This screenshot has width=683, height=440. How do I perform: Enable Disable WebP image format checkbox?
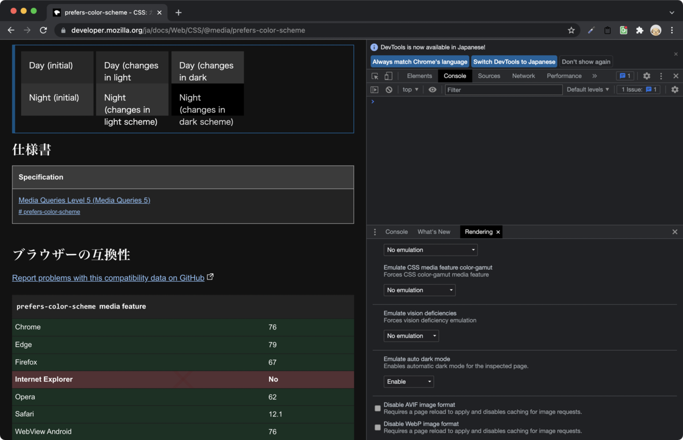point(377,427)
